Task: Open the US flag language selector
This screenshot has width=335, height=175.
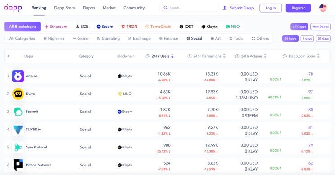Action: point(323,8)
